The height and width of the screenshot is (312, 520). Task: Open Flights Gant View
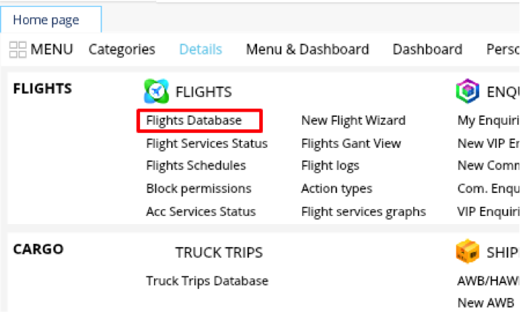click(351, 143)
